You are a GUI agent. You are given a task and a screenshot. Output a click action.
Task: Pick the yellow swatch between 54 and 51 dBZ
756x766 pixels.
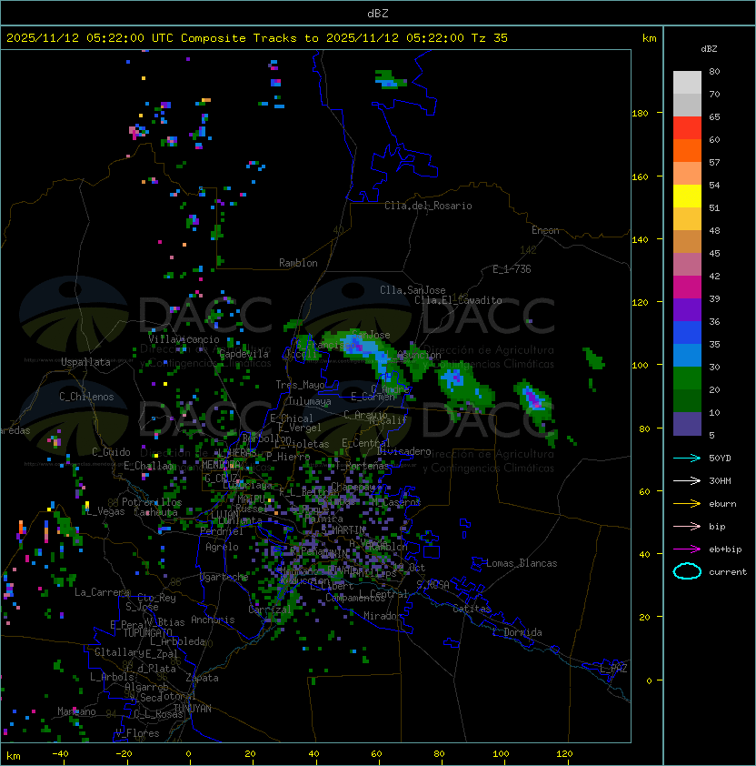click(687, 197)
